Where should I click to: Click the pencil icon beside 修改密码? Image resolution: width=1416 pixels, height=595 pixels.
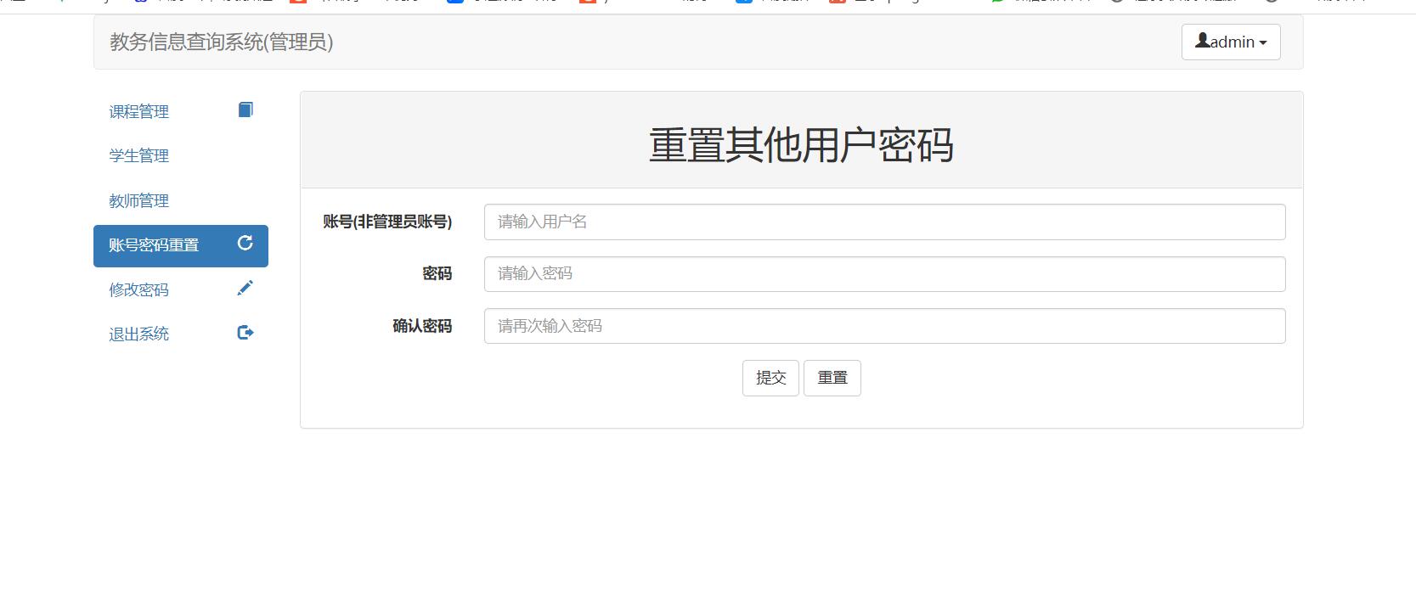click(x=245, y=288)
